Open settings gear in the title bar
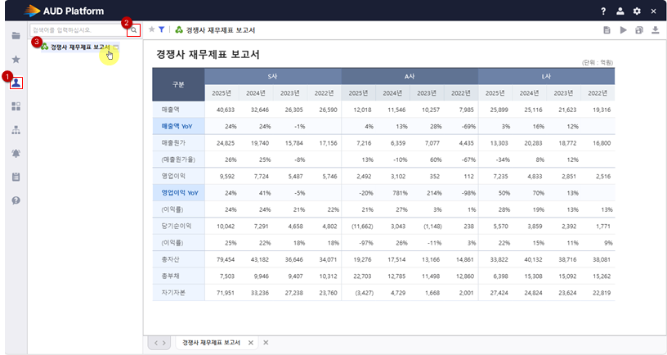 pyautogui.click(x=637, y=11)
